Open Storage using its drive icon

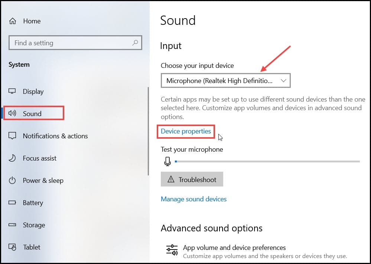12,225
